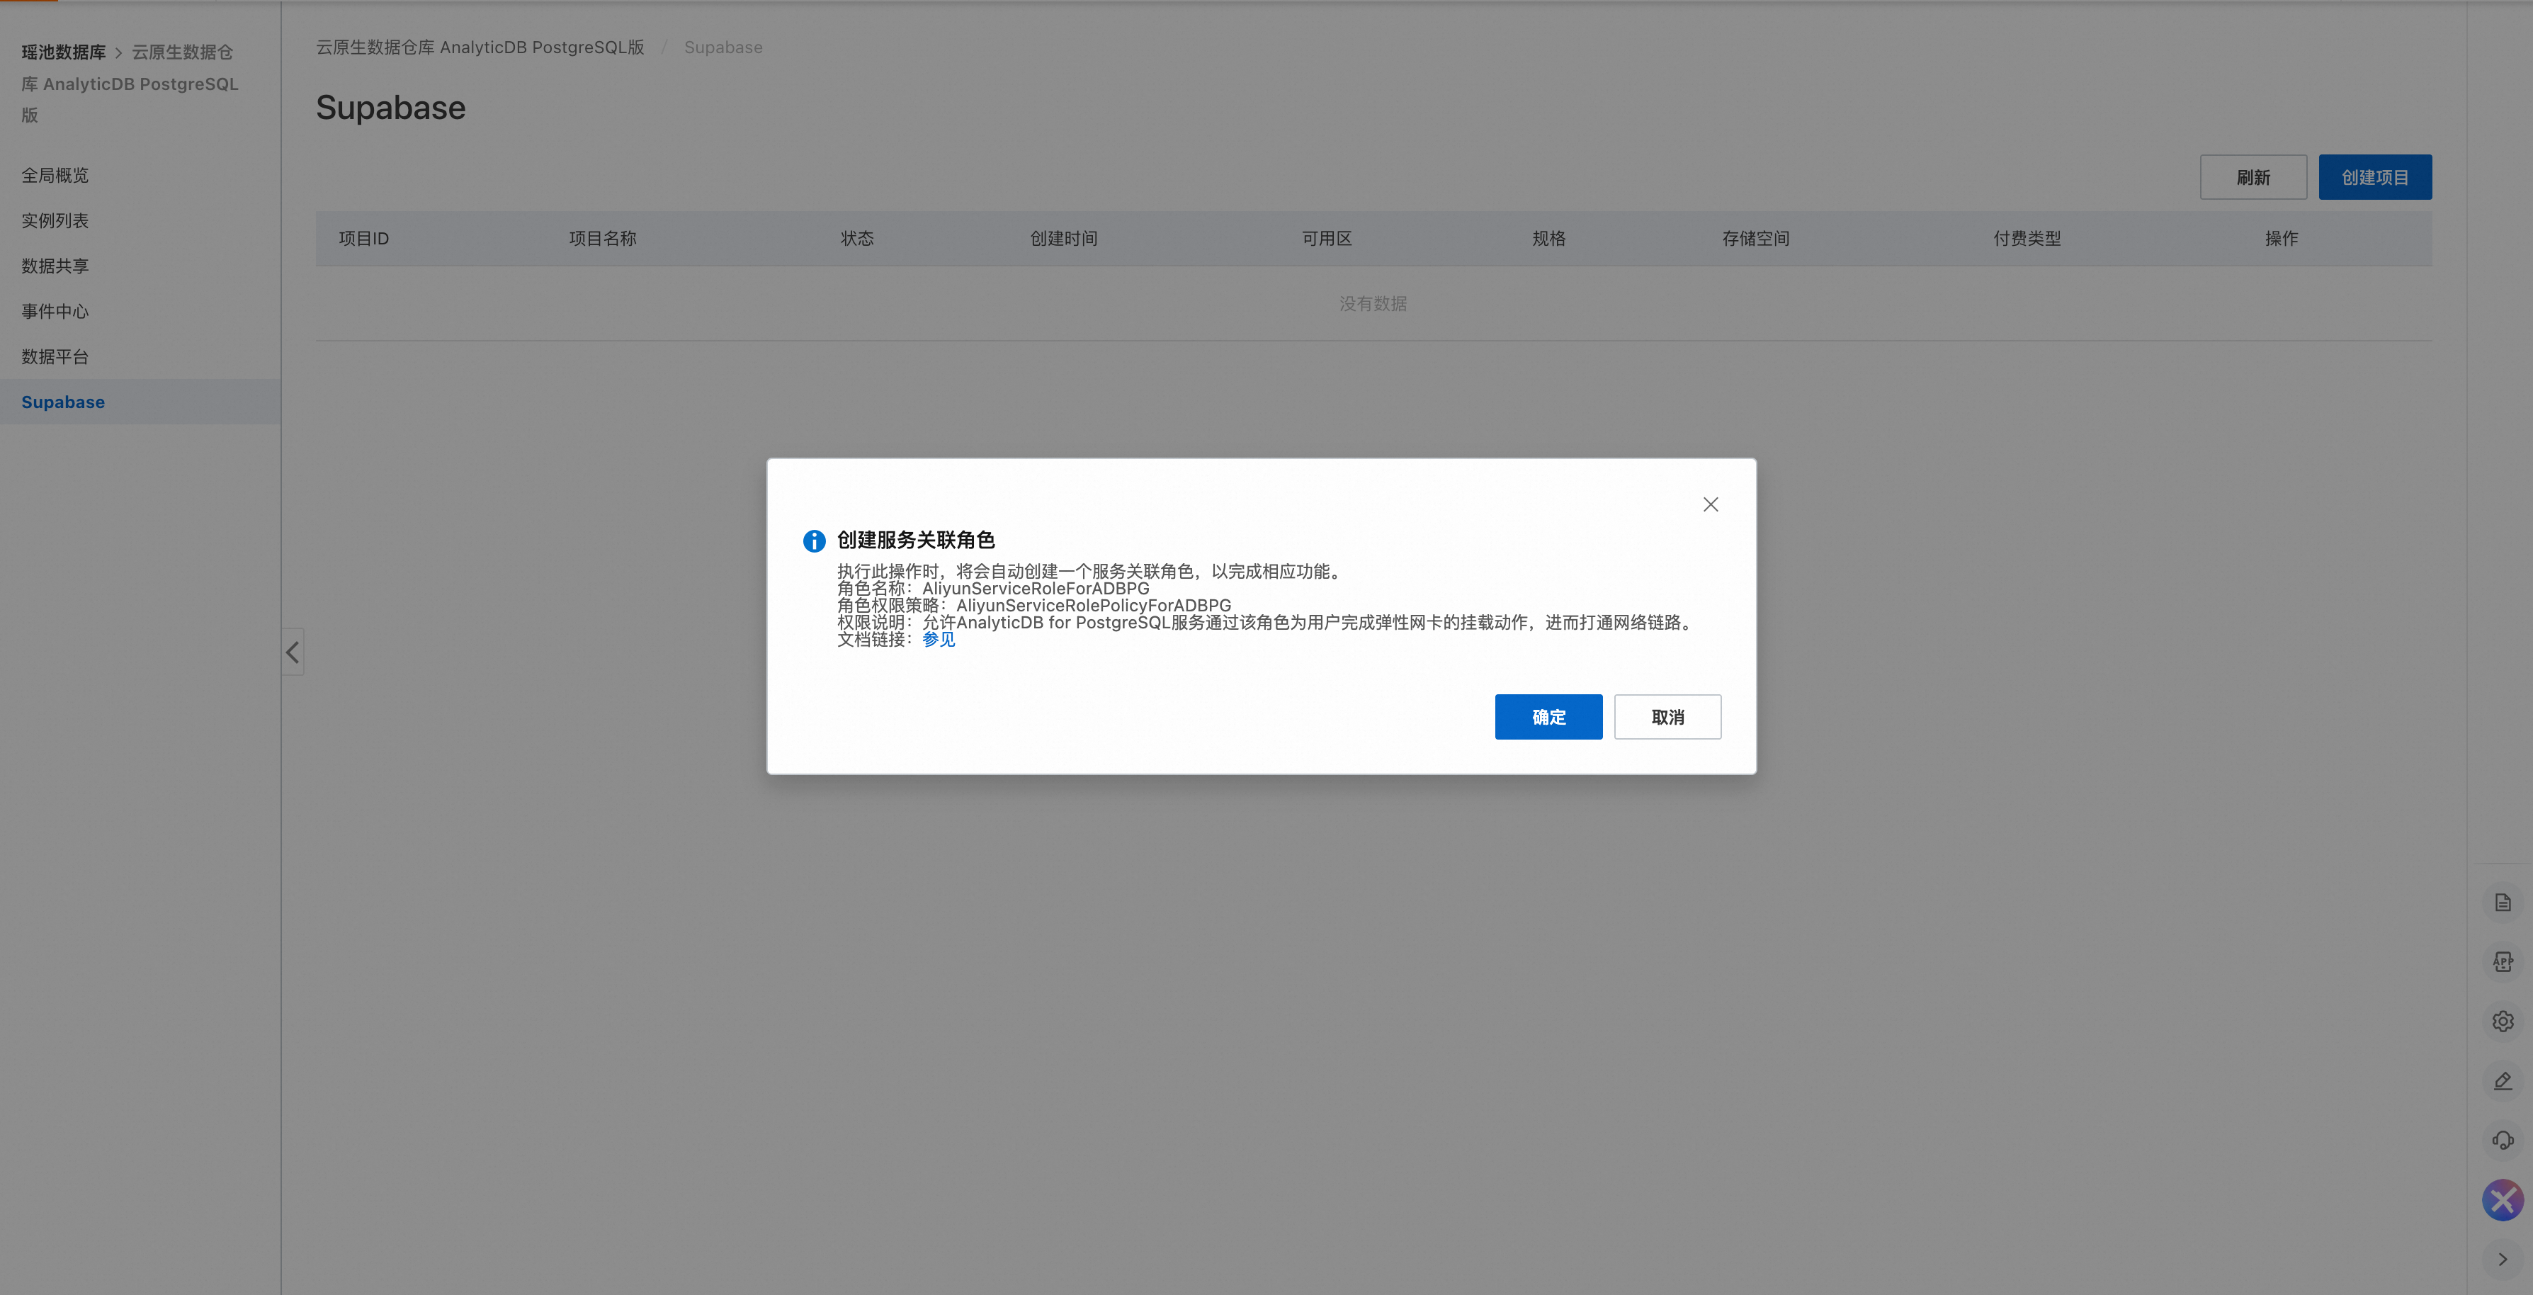Click the 可用区 column header
This screenshot has height=1295, width=2533.
1327,238
